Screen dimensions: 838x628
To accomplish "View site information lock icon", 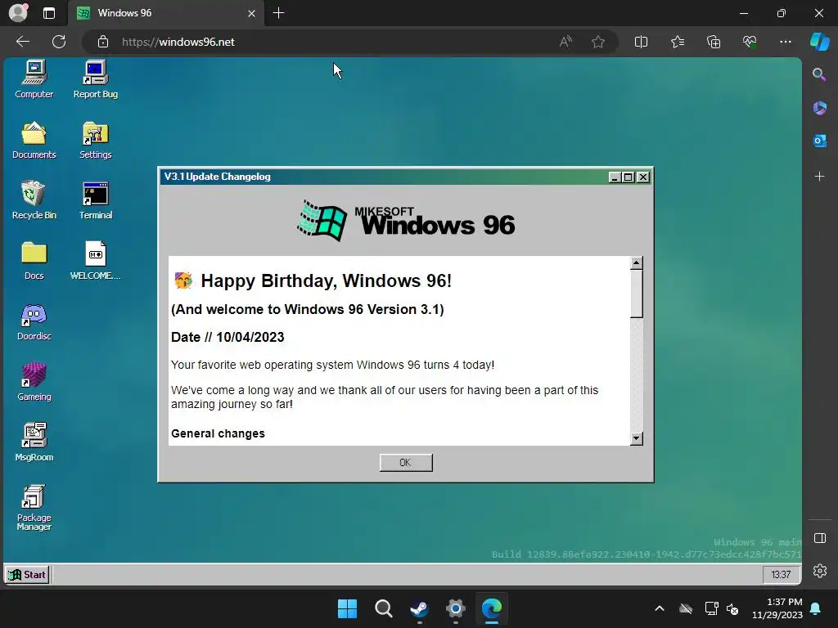I will pos(103,42).
